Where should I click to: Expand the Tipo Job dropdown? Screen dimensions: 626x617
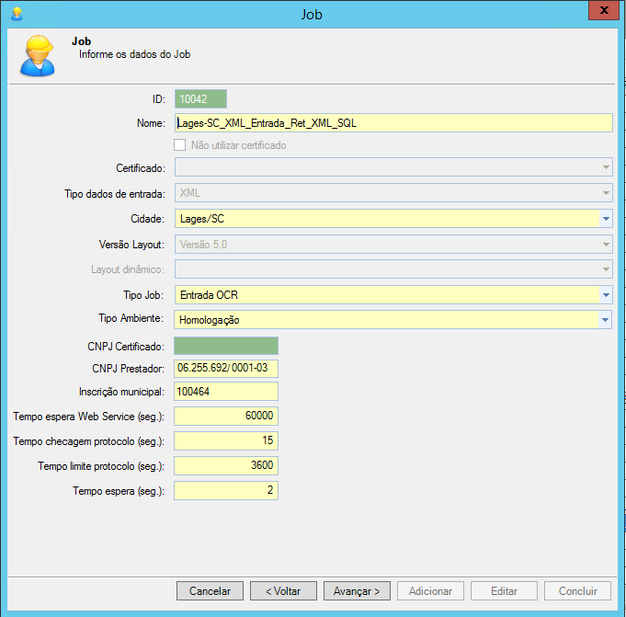[x=606, y=294]
